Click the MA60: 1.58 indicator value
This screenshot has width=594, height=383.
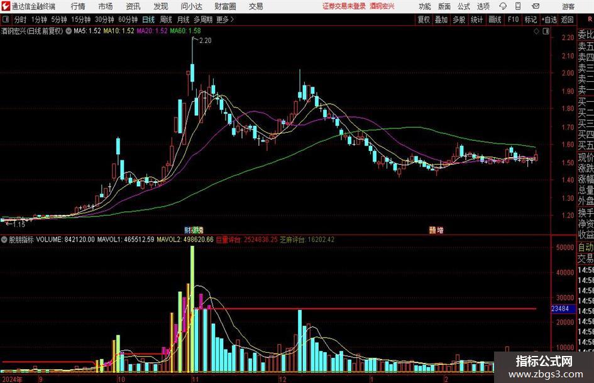tap(185, 31)
